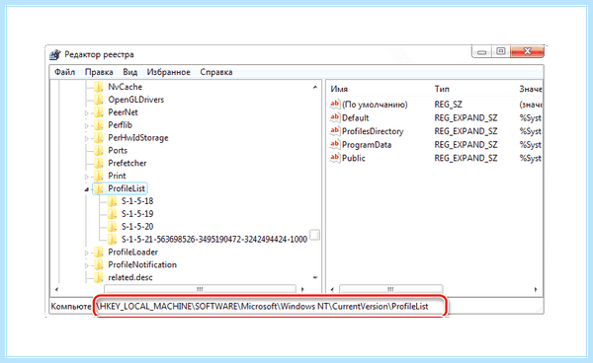Select the S-1-5-20 subkey label
This screenshot has height=363, width=593.
tap(137, 227)
